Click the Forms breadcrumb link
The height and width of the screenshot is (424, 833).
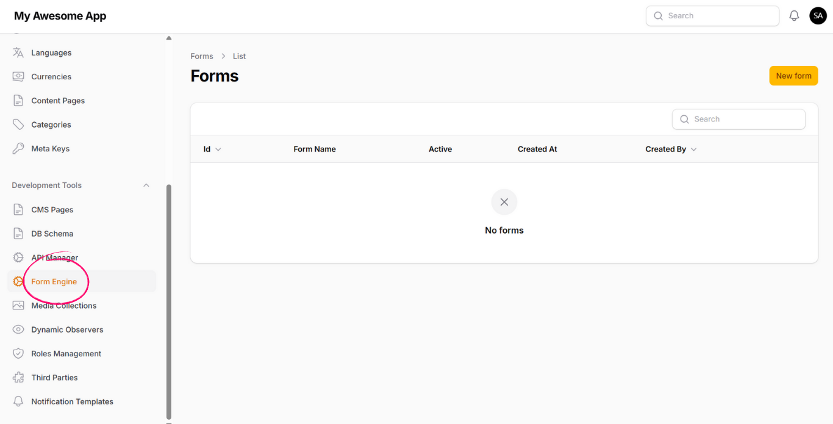click(202, 56)
